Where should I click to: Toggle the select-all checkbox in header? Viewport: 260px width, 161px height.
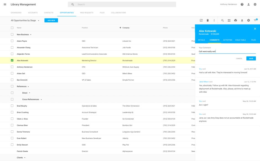(12, 28)
